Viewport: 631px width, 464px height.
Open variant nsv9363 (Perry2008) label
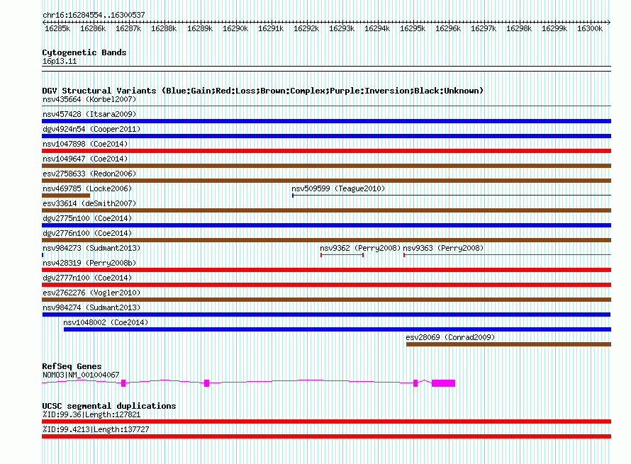443,248
